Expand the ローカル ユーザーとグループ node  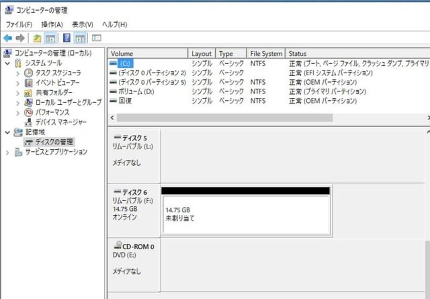coord(18,103)
